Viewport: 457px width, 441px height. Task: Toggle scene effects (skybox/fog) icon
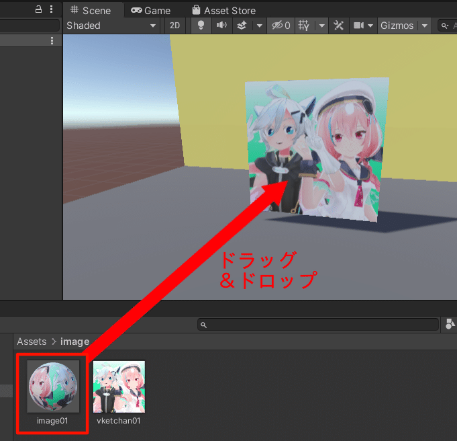[x=242, y=26]
